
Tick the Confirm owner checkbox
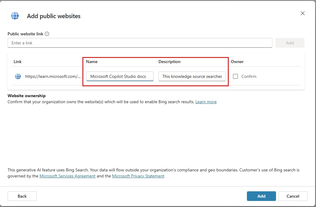coord(235,76)
